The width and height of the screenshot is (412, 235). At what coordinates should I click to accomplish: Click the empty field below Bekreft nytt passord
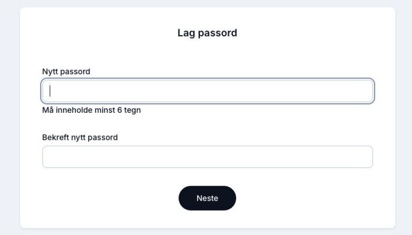(x=207, y=157)
